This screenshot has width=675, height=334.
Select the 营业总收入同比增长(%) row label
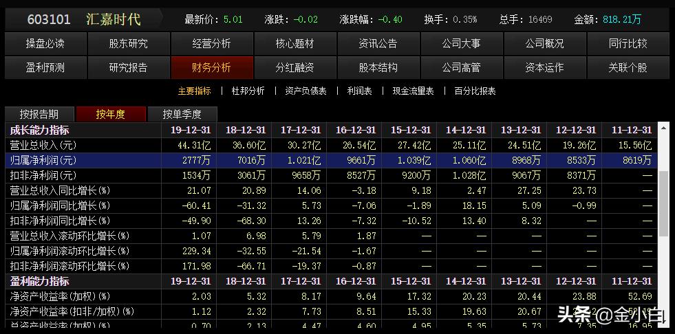[x=60, y=190]
